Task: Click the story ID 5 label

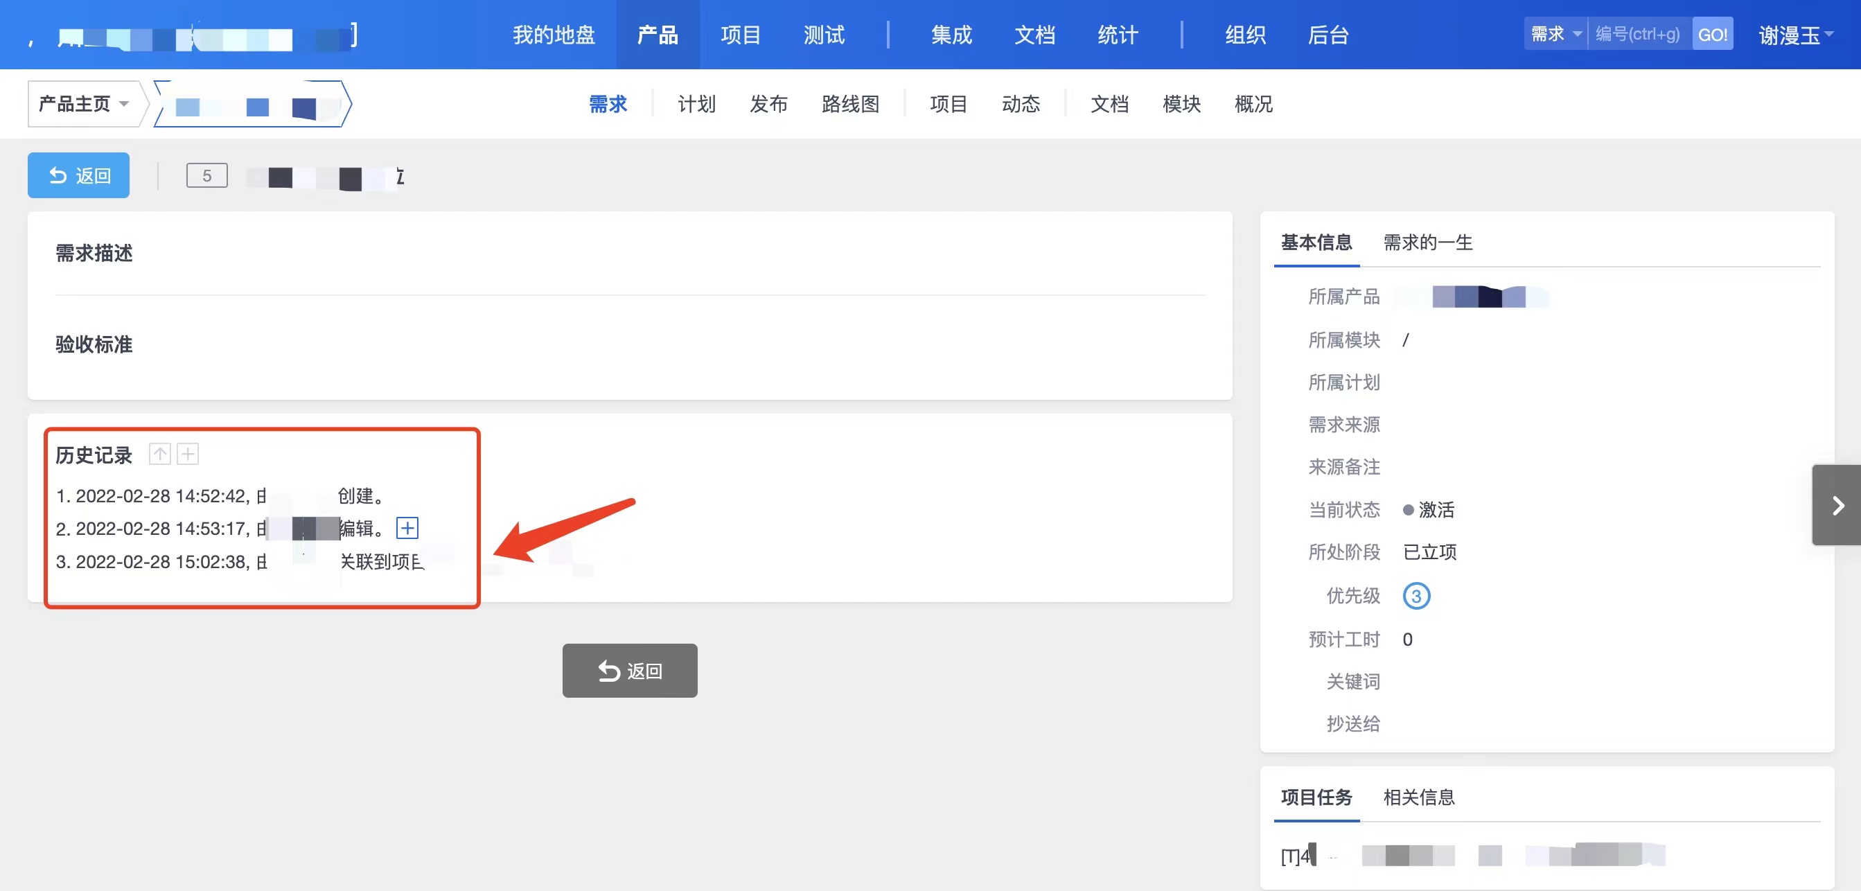Action: [x=206, y=175]
